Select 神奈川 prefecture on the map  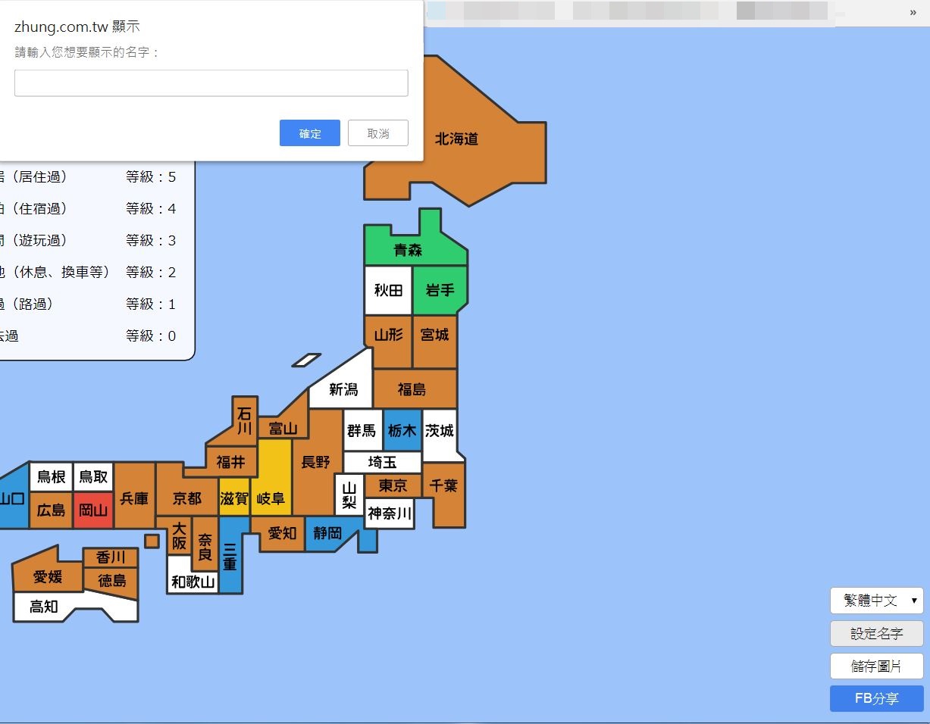[x=390, y=513]
